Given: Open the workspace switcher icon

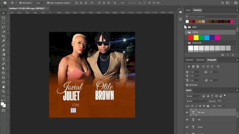Looking at the screenshot, I should tap(228, 3).
